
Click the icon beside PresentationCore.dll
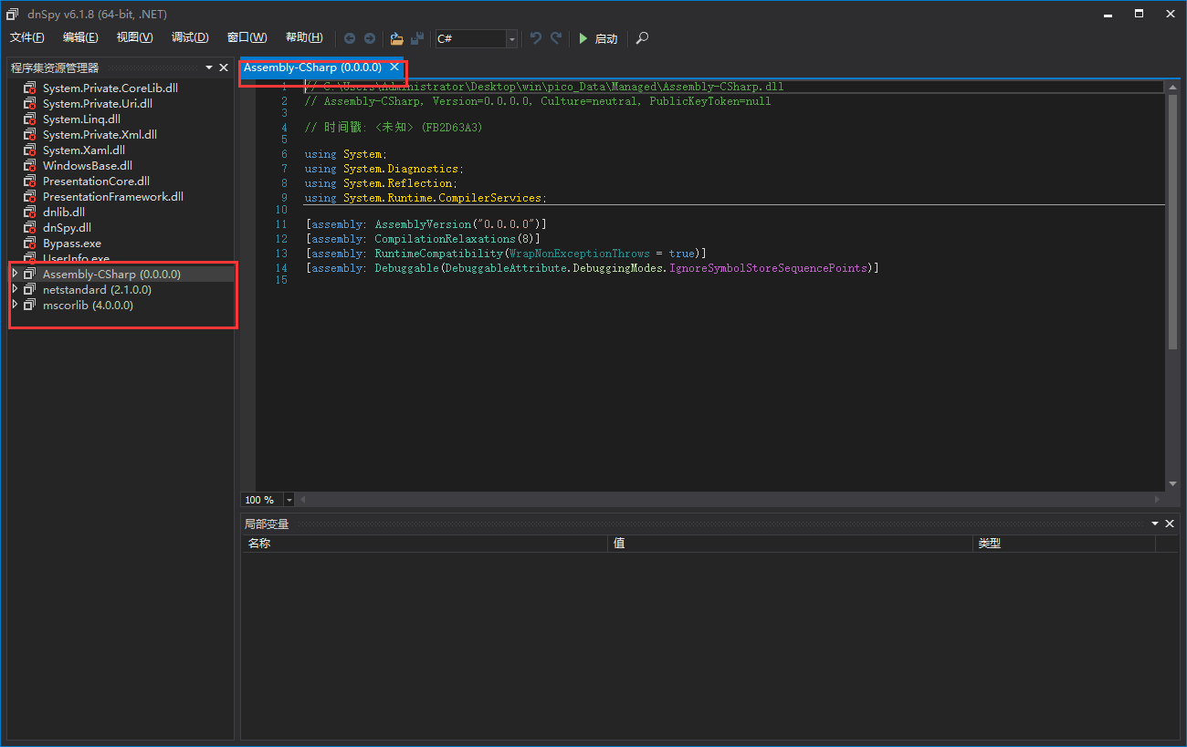pyautogui.click(x=29, y=182)
